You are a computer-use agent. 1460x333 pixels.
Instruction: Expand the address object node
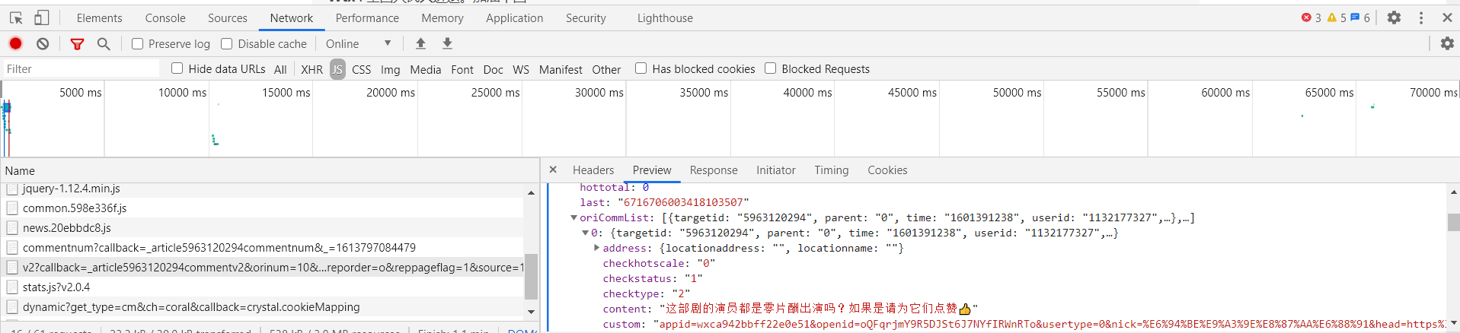[x=596, y=248]
